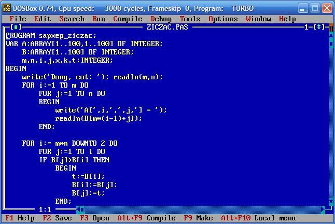Open the Tools menu
335x224 pixels.
pos(190,19)
